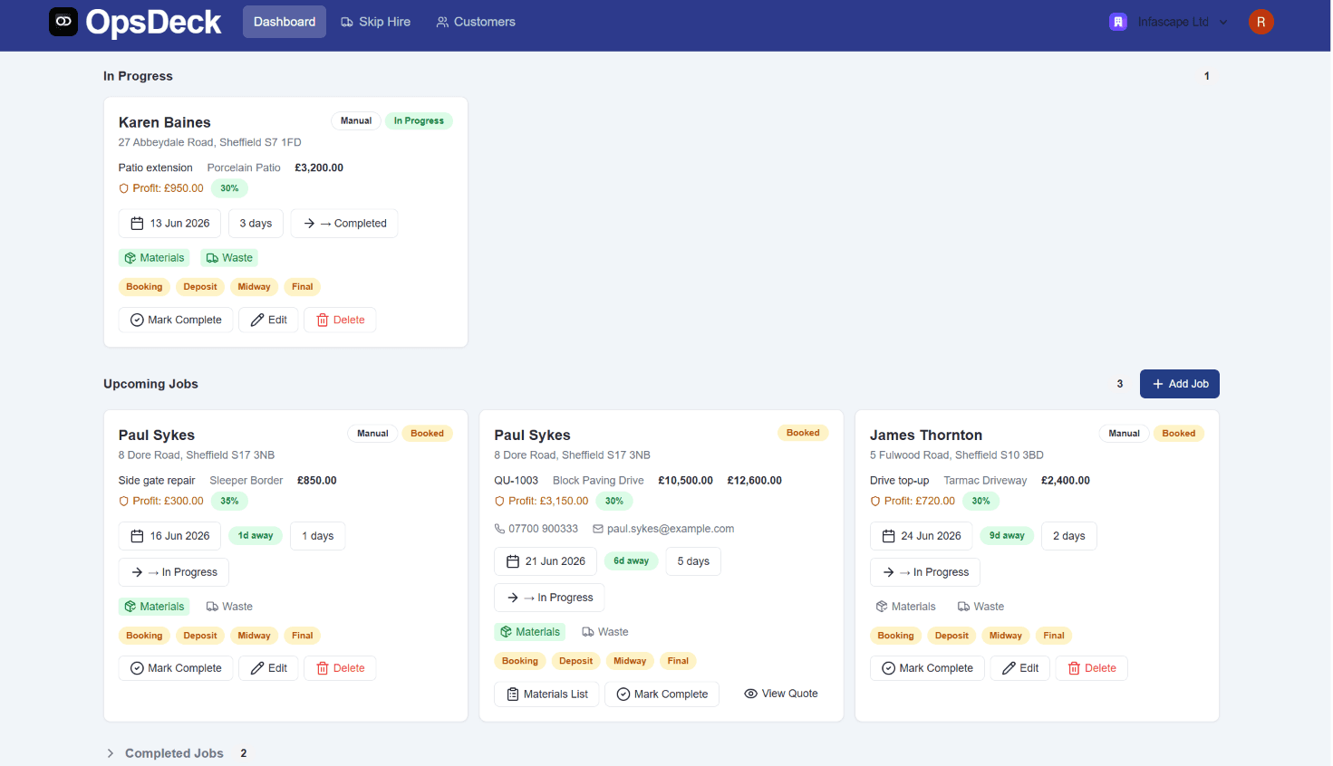Delete the Side gate repair job
Viewport: 1333px width, 766px height.
(x=340, y=668)
